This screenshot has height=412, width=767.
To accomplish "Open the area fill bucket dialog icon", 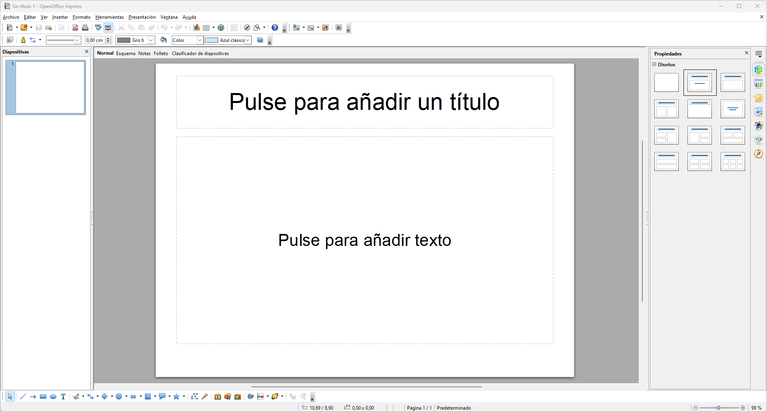I will [163, 40].
